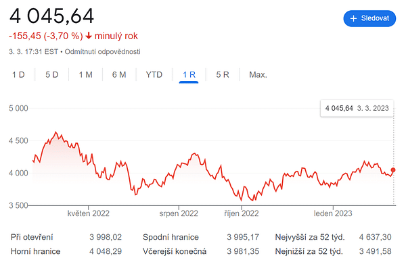The height and width of the screenshot is (264, 406).
Task: Show the Max. range
Action: pos(258,75)
